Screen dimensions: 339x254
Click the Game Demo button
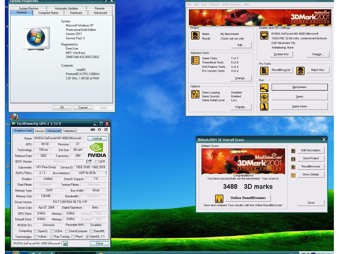(299, 106)
